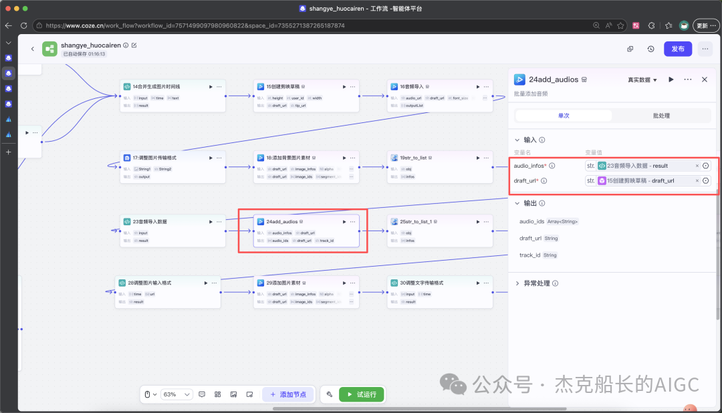Clear the draft_url variable reference
Screen dimensions: 722x413
[x=697, y=181]
